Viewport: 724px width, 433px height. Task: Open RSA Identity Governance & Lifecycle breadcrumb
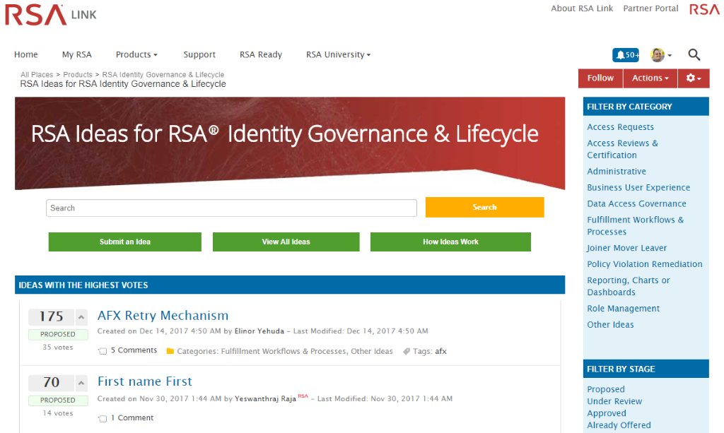pyautogui.click(x=163, y=75)
